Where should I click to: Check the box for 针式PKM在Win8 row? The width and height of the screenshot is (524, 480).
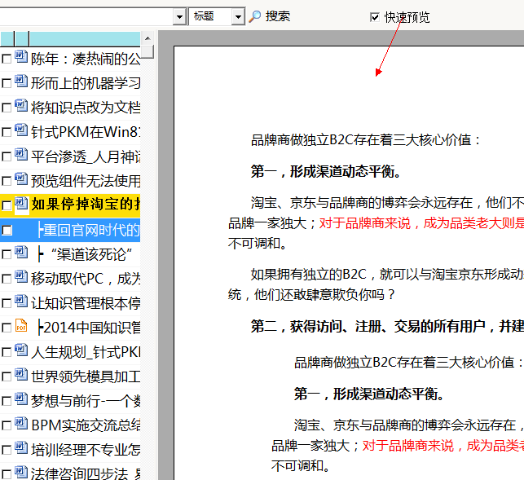coord(7,132)
